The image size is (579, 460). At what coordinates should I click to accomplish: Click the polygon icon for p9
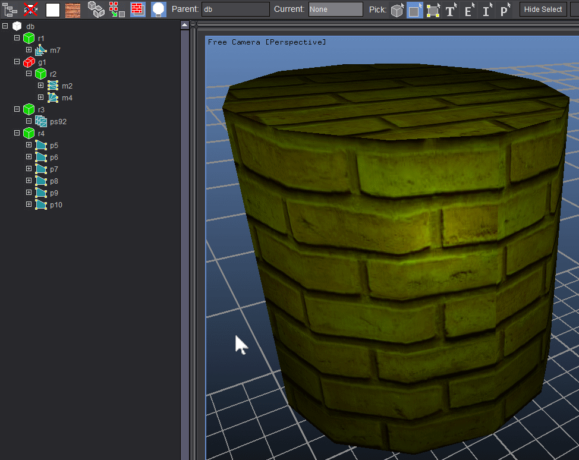(40, 193)
